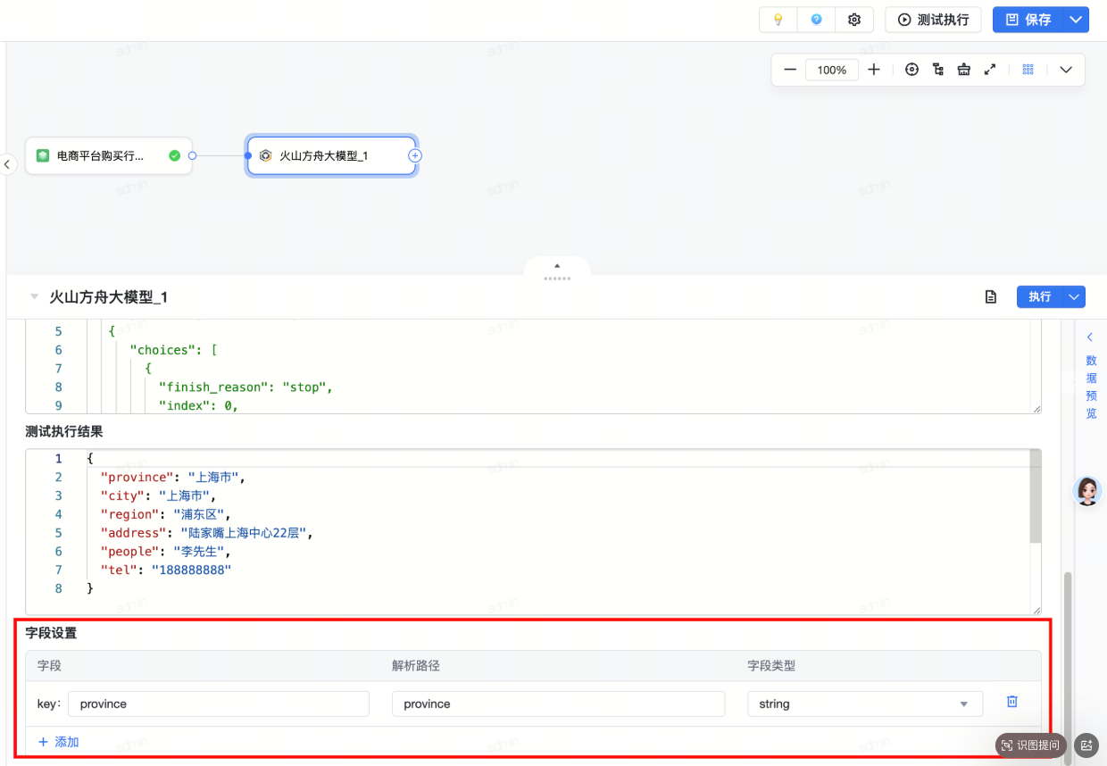This screenshot has height=766, width=1107.
Task: Toggle the canvas grid dots display
Action: (1028, 70)
